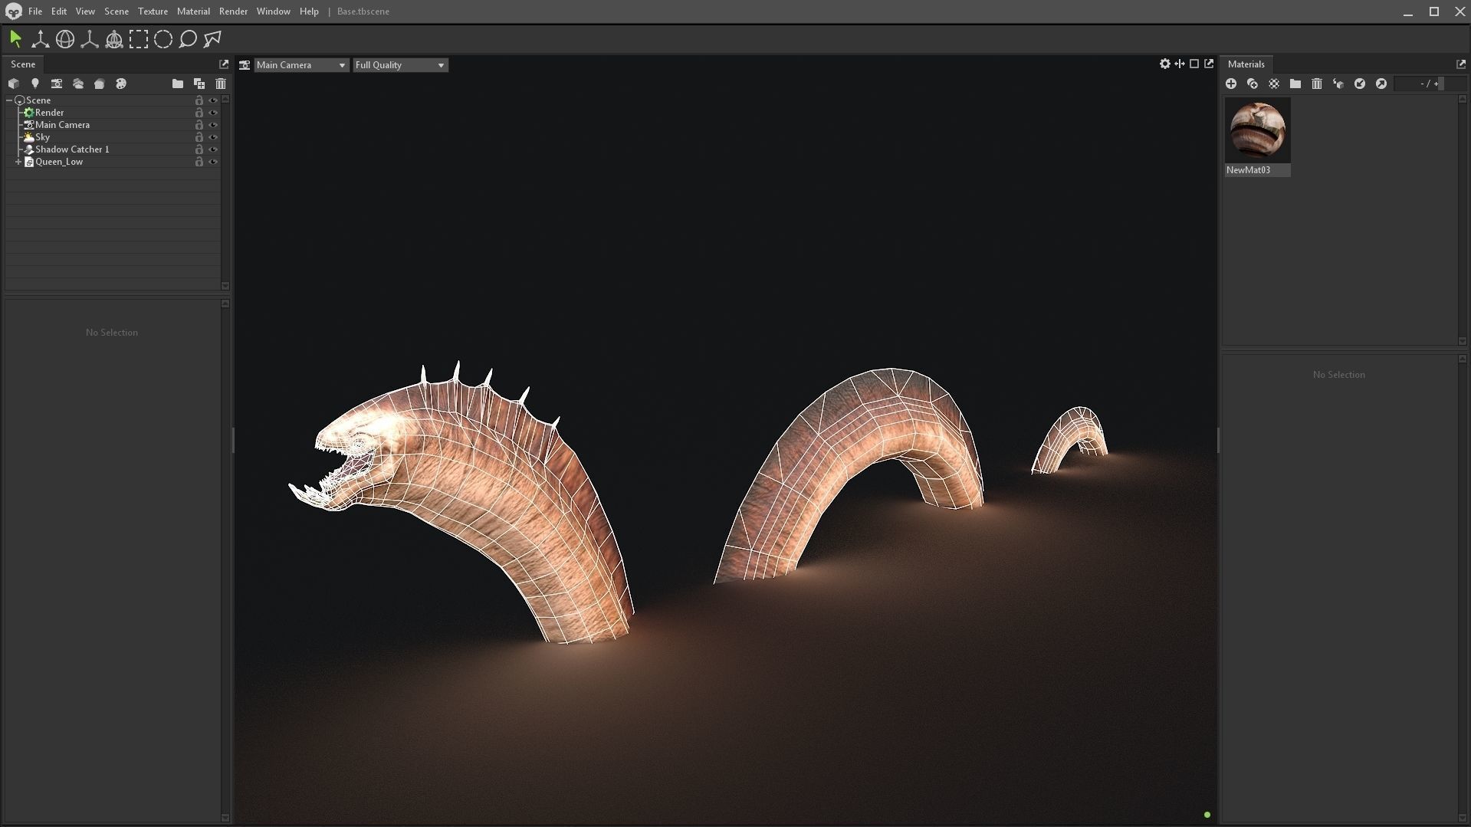Choose the circular marquee selection tool
1471x827 pixels.
(163, 39)
